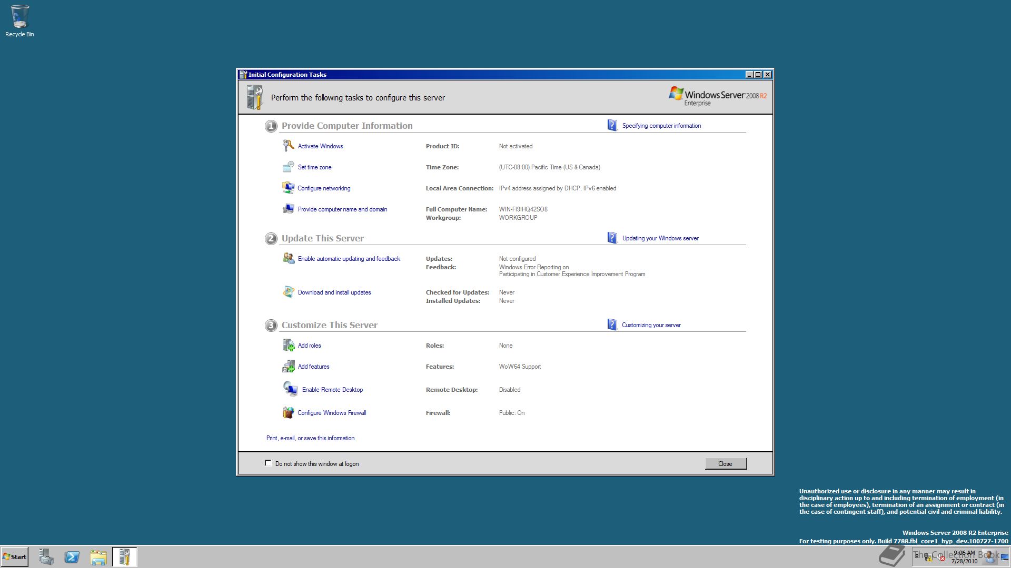Click the Show desktop icon in tray
The image size is (1011, 568).
coord(1005,557)
